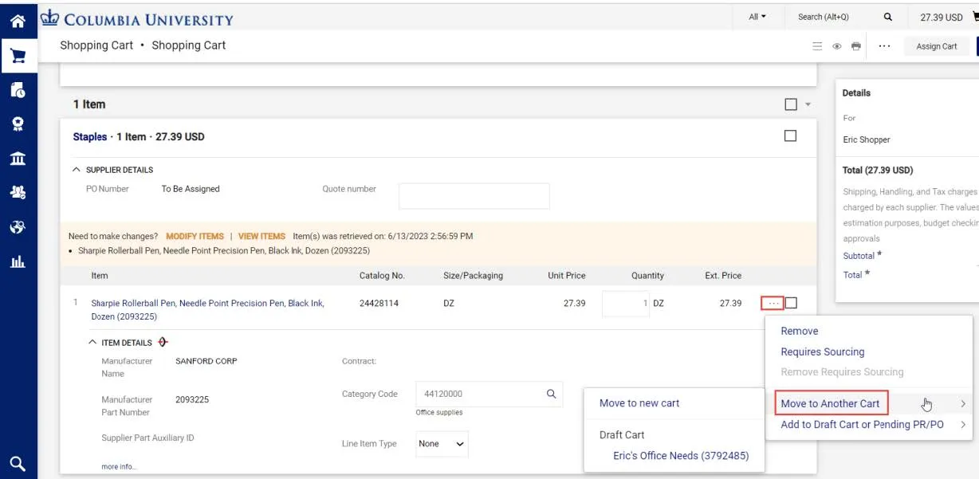979x479 pixels.
Task: Open dropdown arrow beside 1 Item checkbox
Action: tap(808, 104)
